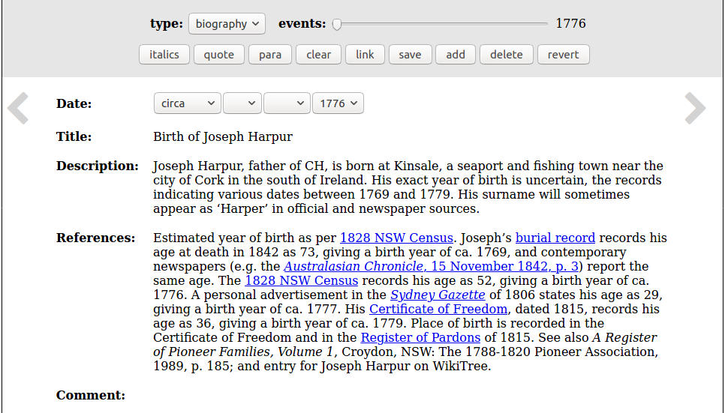Open the year dropdown showing 1776
This screenshot has width=725, height=413.
click(338, 103)
